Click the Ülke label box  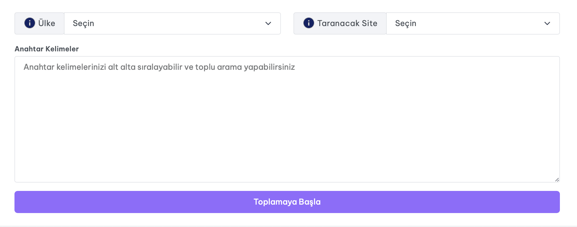coord(39,23)
